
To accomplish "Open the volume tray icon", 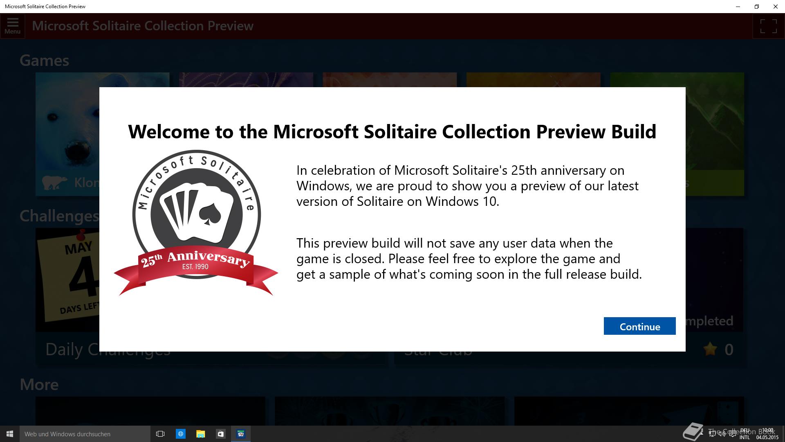I will coord(722,434).
